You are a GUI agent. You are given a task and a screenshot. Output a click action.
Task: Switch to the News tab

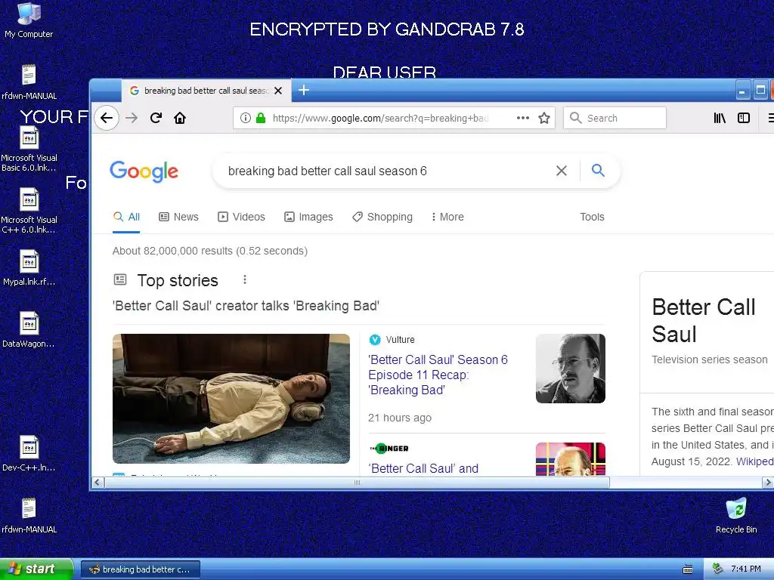[x=178, y=217]
